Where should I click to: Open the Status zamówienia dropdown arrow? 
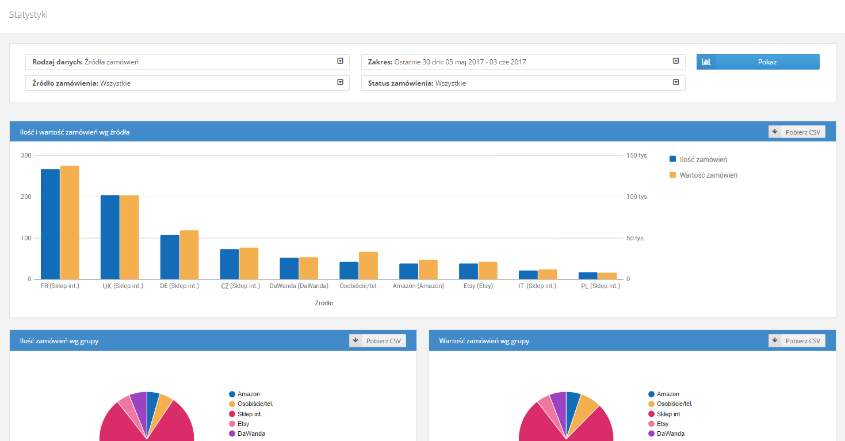click(x=676, y=82)
